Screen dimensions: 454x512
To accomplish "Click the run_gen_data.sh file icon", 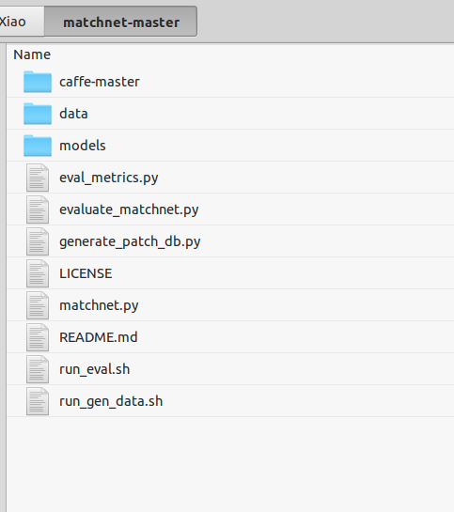I will (38, 401).
